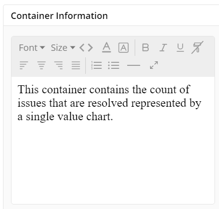The height and width of the screenshot is (209, 219).
Task: Open the Size dropdown
Action: tap(63, 48)
